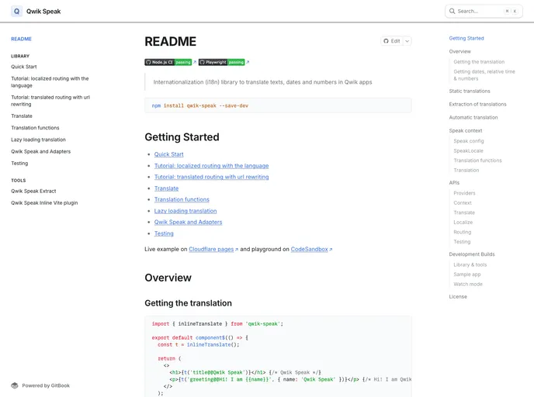This screenshot has width=534, height=397.
Task: Open the Edit dropdown arrow
Action: 407,41
